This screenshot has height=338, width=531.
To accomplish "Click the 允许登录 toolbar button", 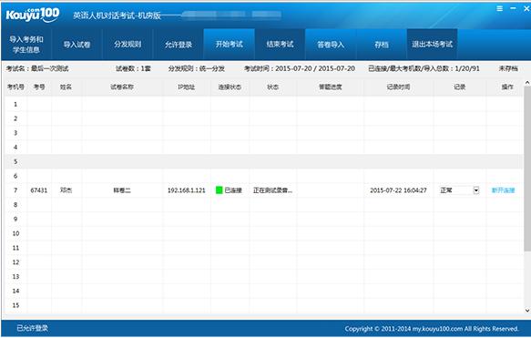I will [x=179, y=45].
